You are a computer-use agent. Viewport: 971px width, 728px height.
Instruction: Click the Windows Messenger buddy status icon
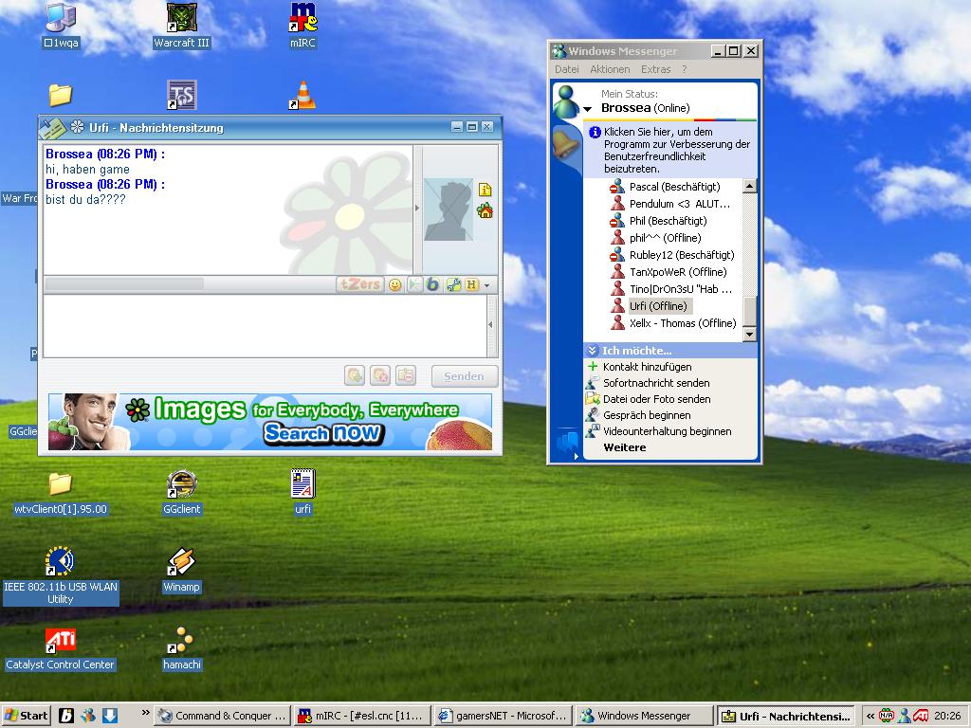567,101
